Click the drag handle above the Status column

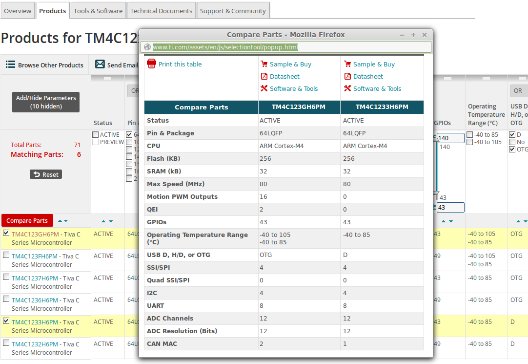[108, 78]
